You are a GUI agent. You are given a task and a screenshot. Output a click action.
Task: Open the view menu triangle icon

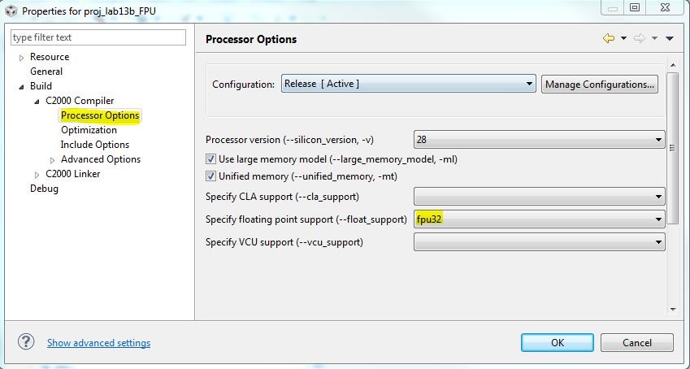(x=669, y=38)
